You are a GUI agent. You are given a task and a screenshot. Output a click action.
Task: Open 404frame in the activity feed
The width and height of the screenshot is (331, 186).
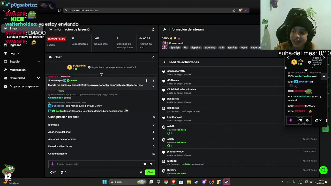click(173, 80)
